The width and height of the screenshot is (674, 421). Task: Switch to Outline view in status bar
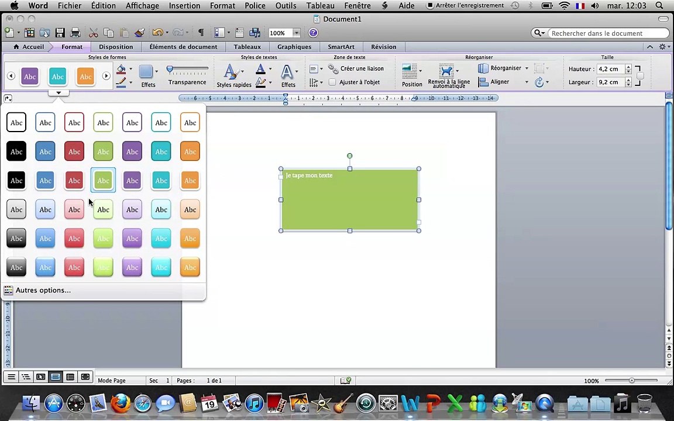26,377
